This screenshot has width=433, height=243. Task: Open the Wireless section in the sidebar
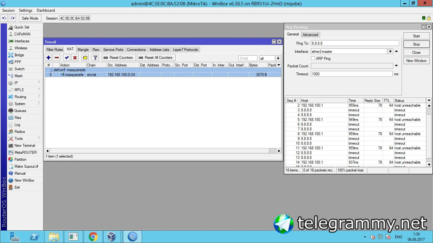pyautogui.click(x=21, y=48)
